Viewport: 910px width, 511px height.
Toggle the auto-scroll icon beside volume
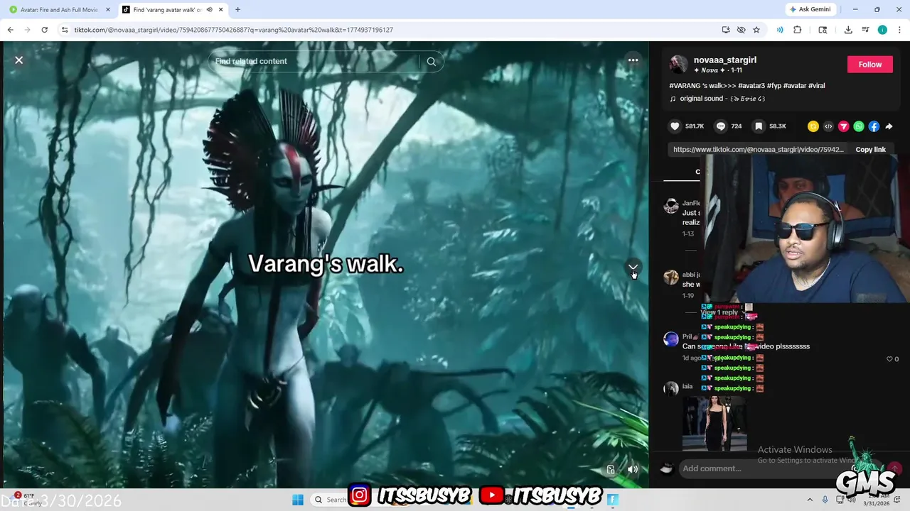(x=611, y=469)
